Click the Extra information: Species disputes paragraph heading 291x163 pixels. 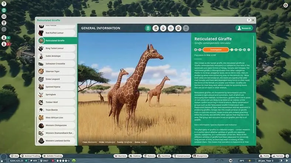point(215,125)
